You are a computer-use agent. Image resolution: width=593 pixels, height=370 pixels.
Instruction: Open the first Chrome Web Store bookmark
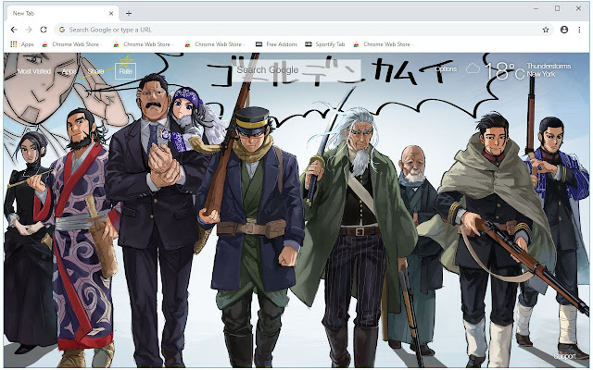71,44
